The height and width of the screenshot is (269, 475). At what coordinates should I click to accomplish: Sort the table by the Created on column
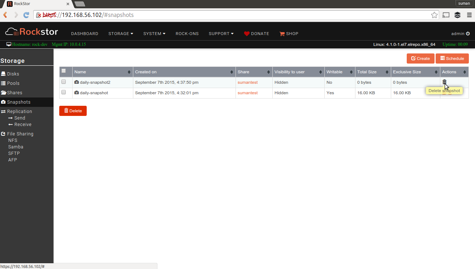click(x=184, y=72)
